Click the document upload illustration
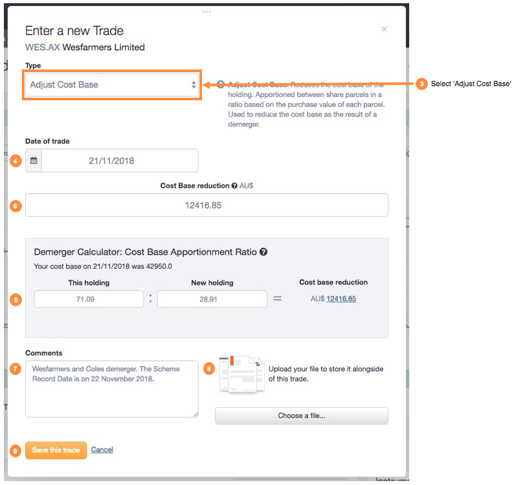This screenshot has height=485, width=516. 242,374
